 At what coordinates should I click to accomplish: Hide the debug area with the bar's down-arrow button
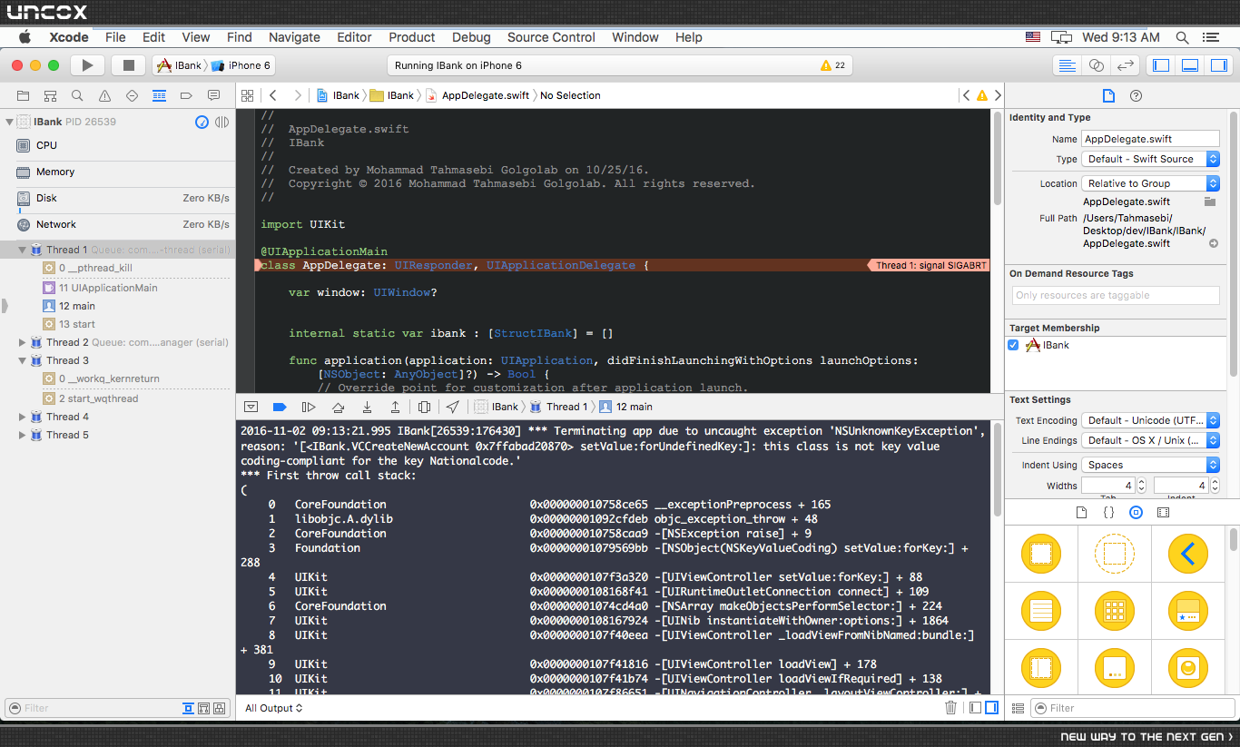pyautogui.click(x=251, y=407)
